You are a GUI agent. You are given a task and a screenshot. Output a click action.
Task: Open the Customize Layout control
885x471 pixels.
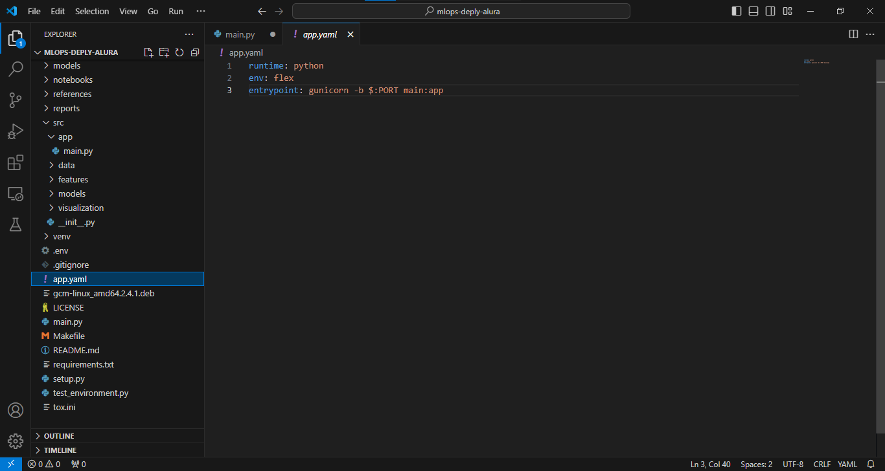(x=787, y=11)
